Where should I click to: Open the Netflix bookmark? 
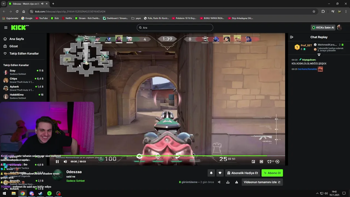click(x=67, y=18)
